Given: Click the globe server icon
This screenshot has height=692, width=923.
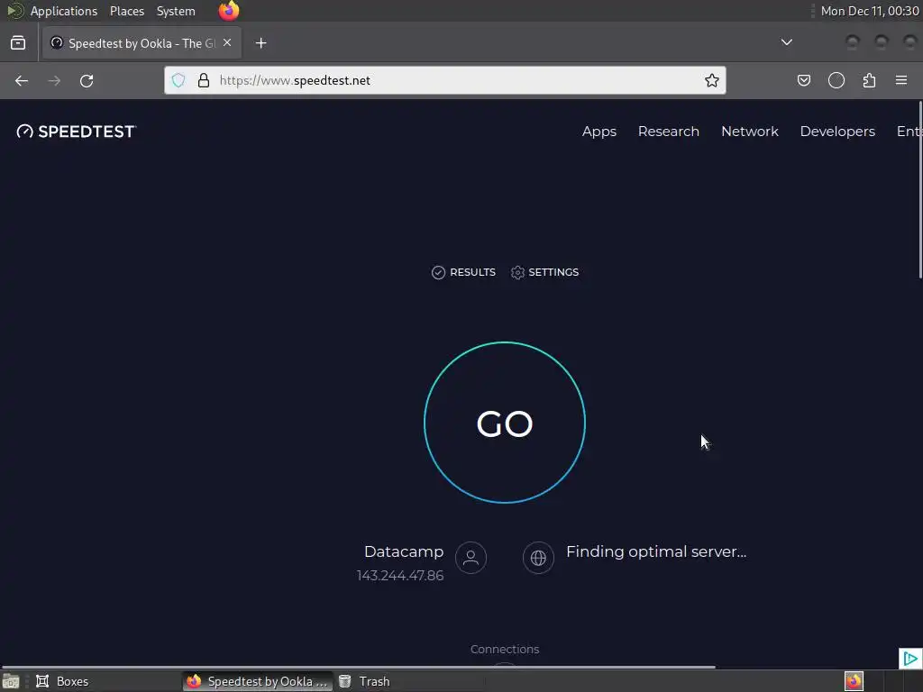Looking at the screenshot, I should pyautogui.click(x=539, y=557).
